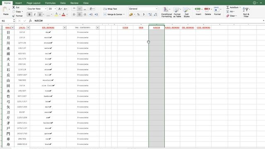Open the View tab

point(86,3)
